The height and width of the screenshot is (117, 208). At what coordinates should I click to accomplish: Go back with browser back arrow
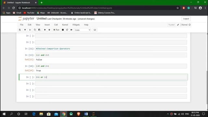4,8
